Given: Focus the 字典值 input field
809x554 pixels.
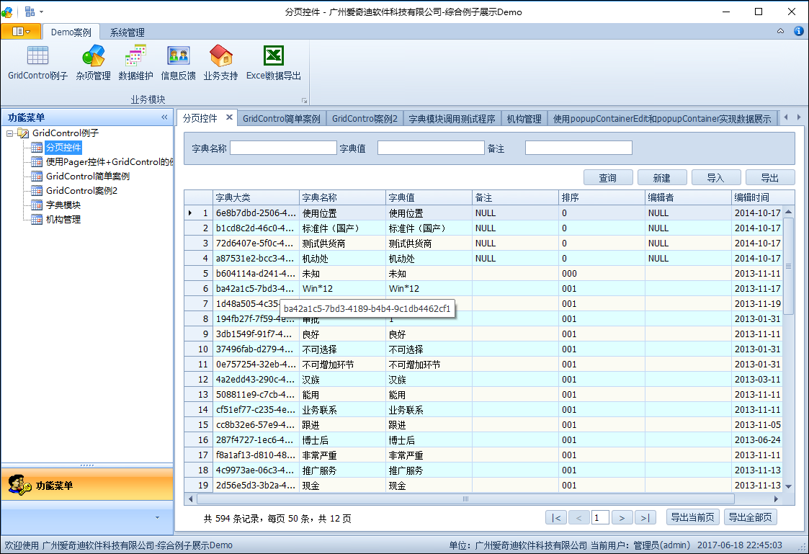Looking at the screenshot, I should pos(431,148).
